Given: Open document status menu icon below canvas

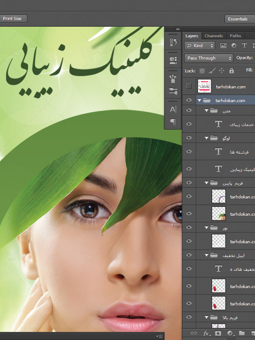Looking at the screenshot, I should [x=160, y=336].
